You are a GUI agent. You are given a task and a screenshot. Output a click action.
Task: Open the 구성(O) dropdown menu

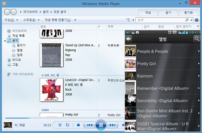pyautogui.click(x=11, y=20)
